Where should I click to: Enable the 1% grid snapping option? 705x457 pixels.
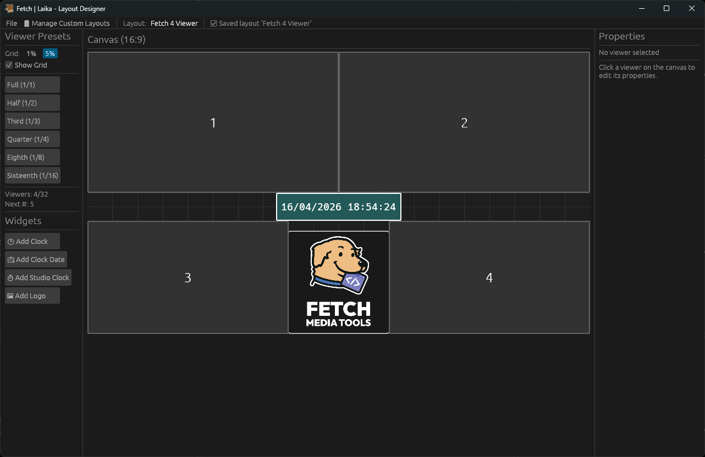coord(31,53)
